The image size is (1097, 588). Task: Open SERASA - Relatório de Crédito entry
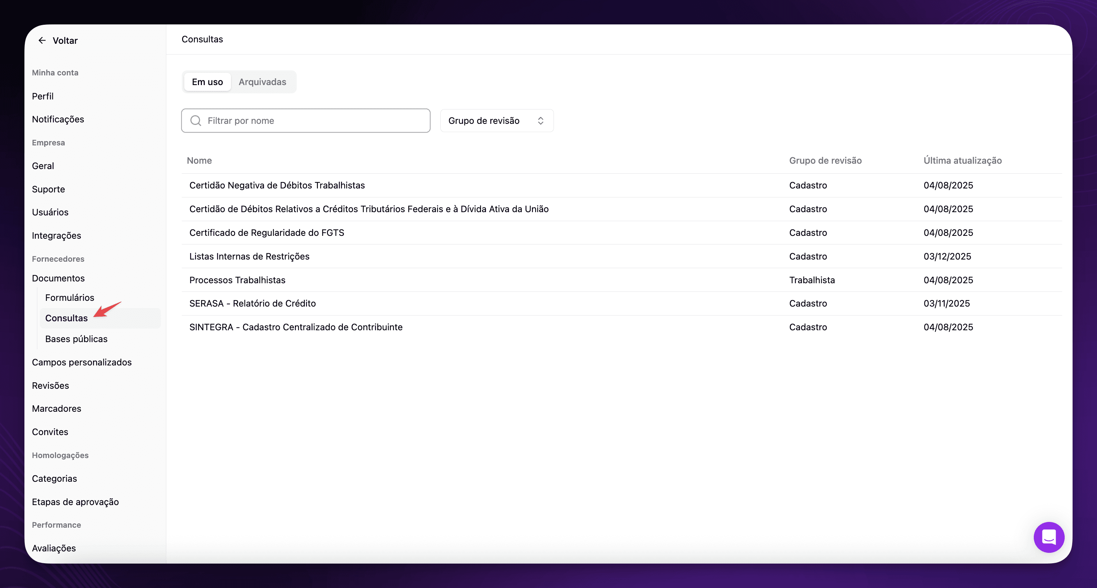(x=253, y=303)
